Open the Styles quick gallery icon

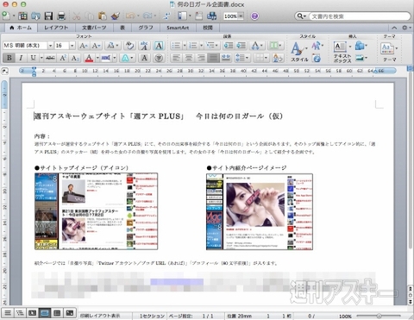click(x=297, y=48)
